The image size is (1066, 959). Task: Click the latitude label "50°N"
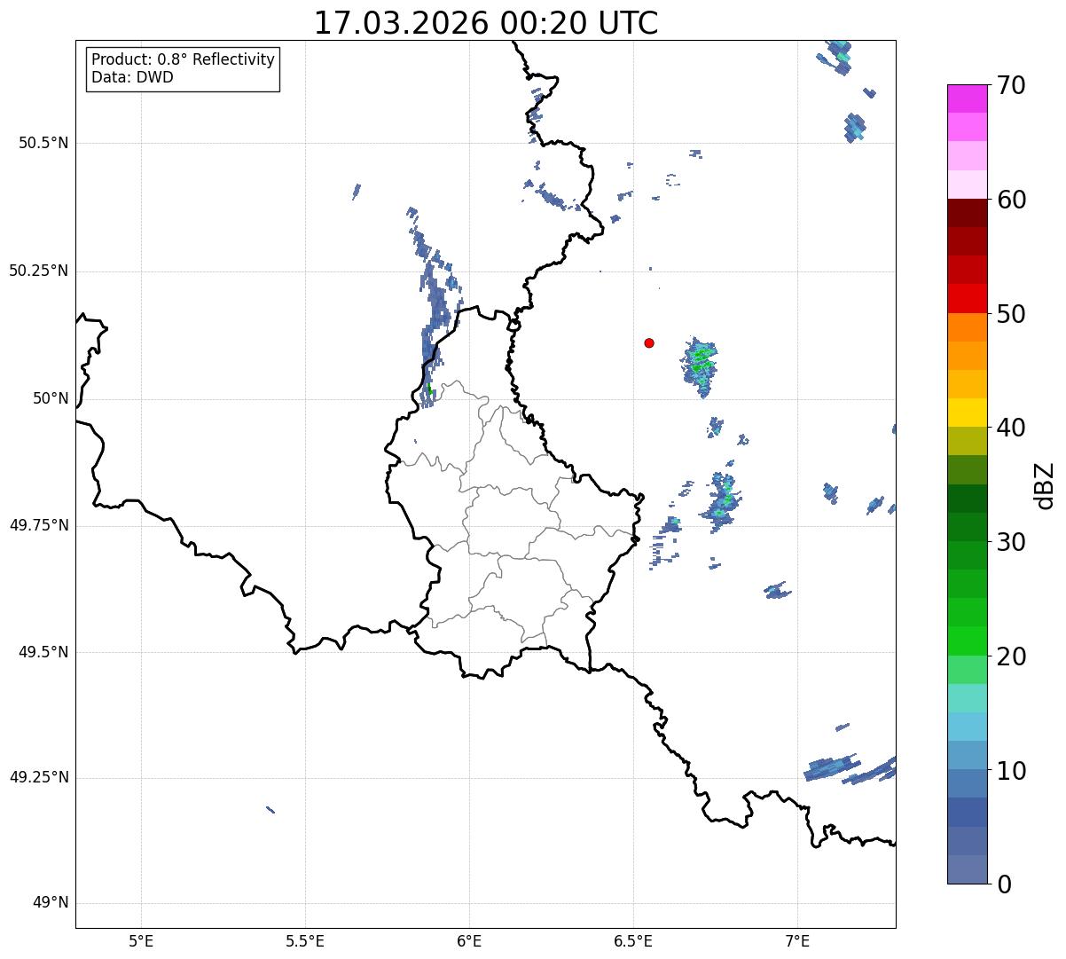point(51,398)
